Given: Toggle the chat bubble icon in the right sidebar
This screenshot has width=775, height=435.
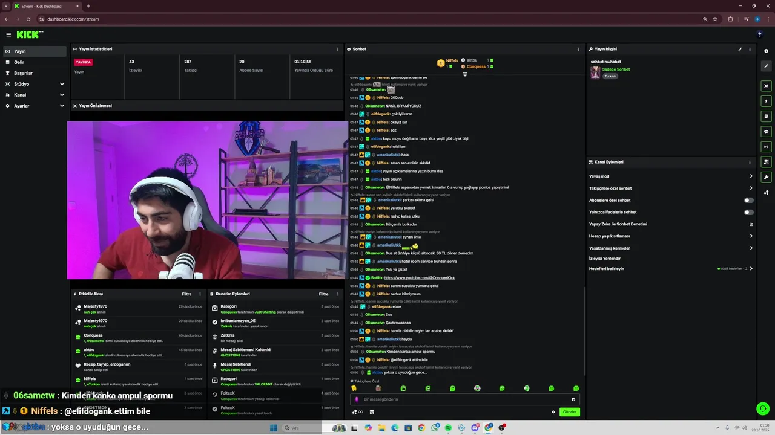Looking at the screenshot, I should click(766, 131).
